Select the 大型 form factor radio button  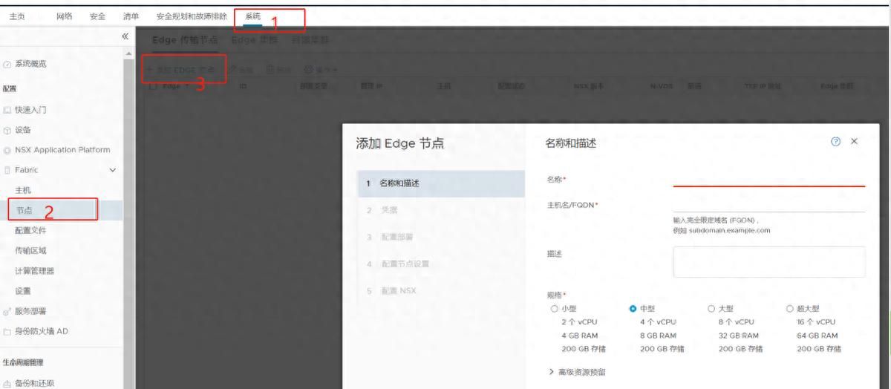click(x=711, y=309)
